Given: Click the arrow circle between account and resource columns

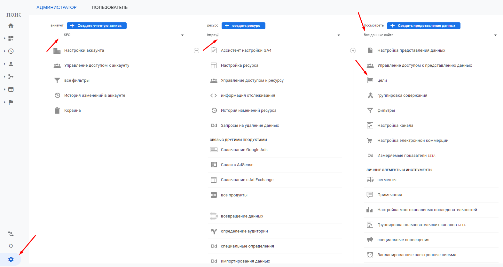Looking at the screenshot, I should click(197, 50).
